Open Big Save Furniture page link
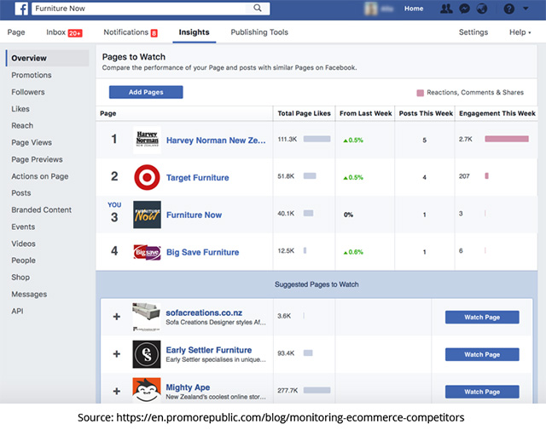Image resolution: width=546 pixels, height=430 pixels. 203,252
